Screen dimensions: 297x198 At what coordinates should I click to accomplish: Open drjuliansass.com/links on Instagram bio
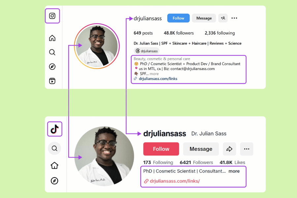(158, 79)
